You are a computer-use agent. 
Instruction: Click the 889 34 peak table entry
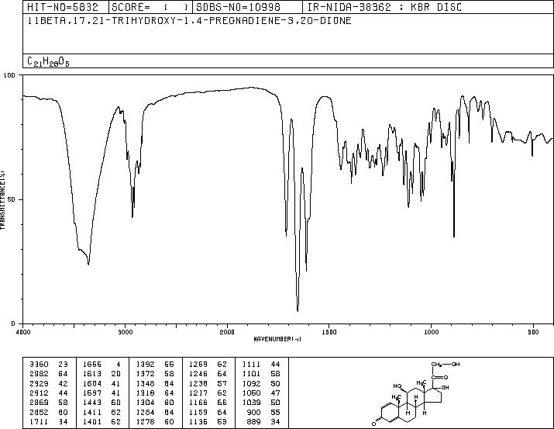pos(263,422)
